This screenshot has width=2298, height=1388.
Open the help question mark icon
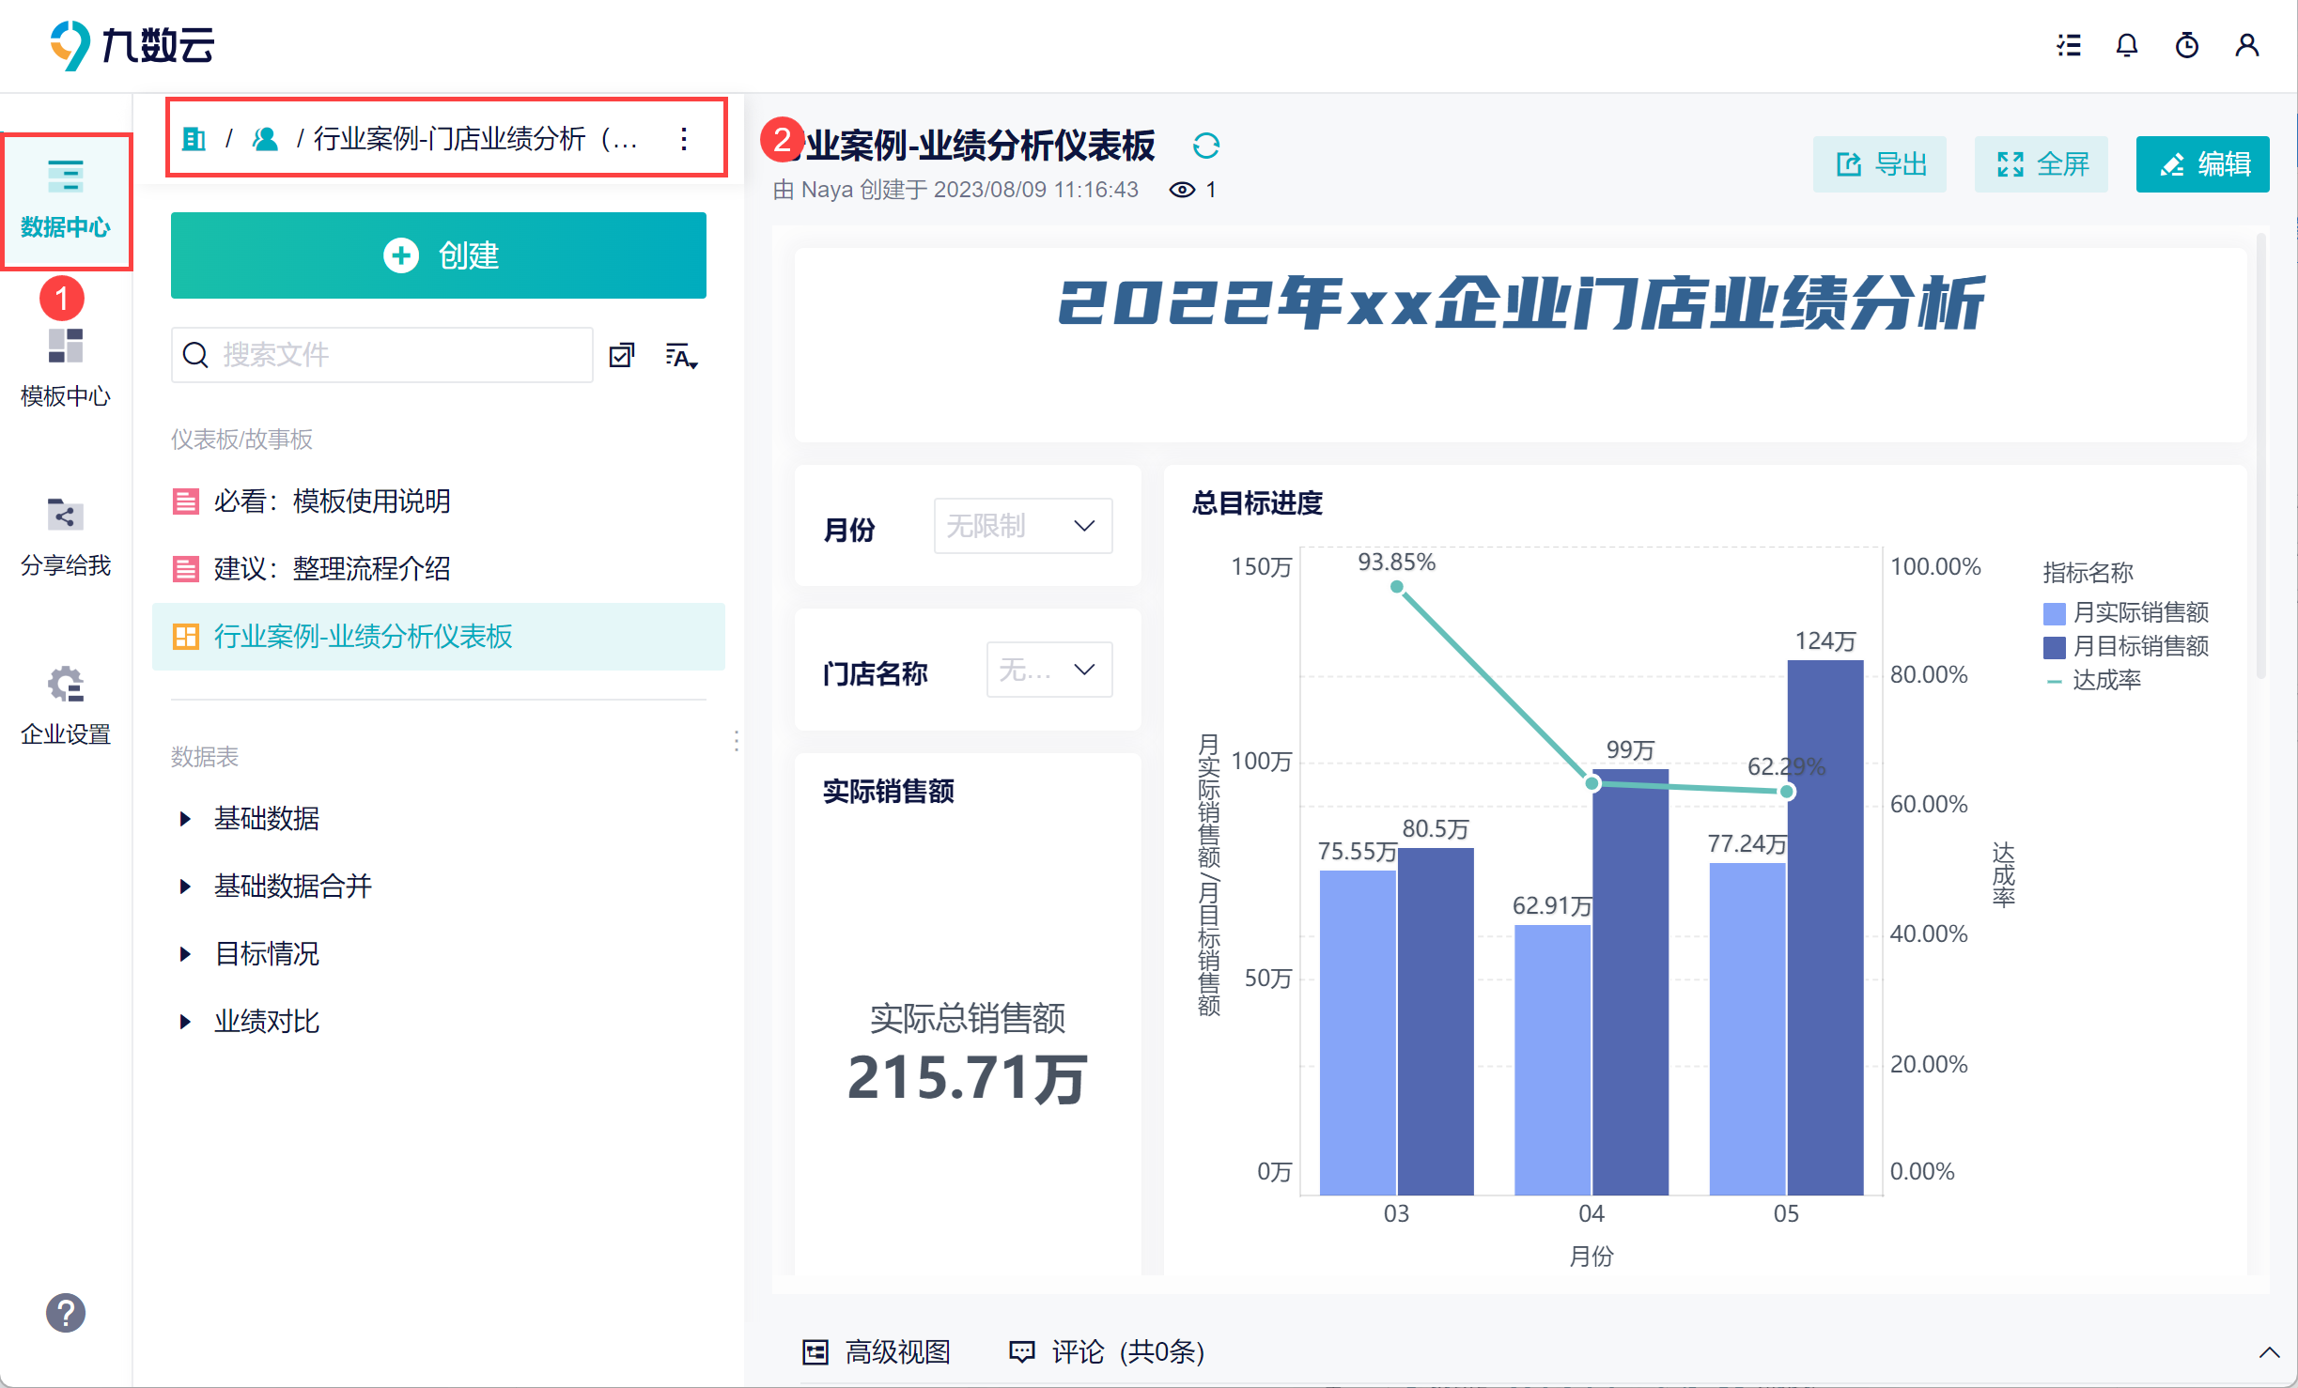coord(66,1312)
